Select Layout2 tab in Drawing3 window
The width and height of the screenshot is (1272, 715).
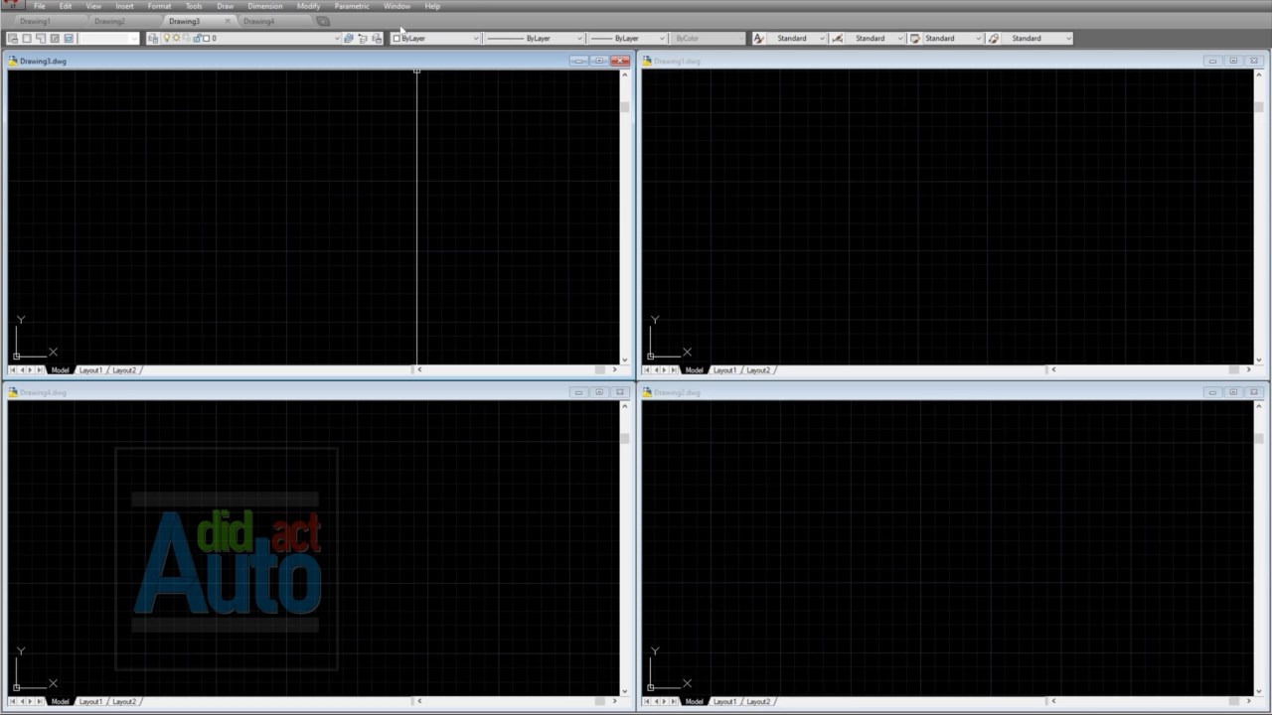(124, 370)
